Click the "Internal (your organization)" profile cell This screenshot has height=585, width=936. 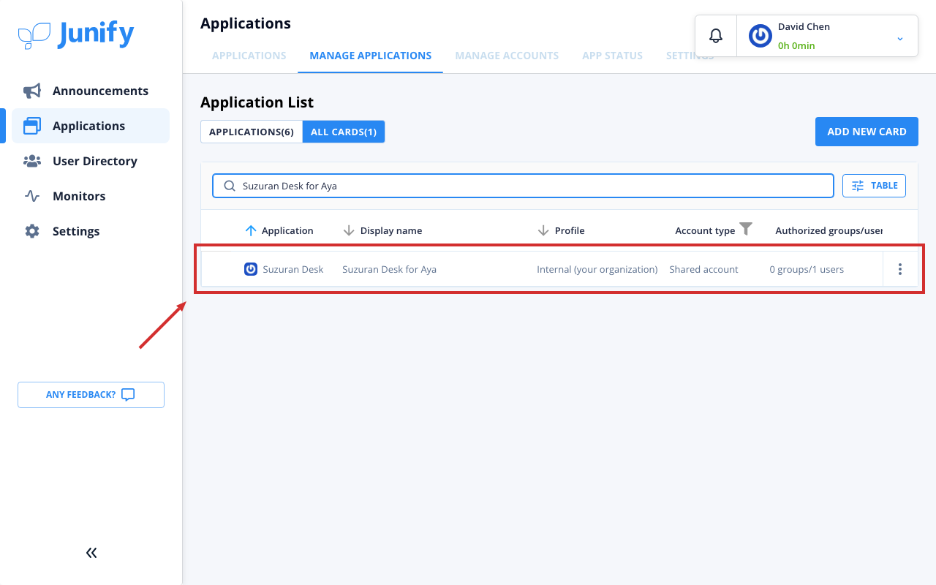point(597,269)
